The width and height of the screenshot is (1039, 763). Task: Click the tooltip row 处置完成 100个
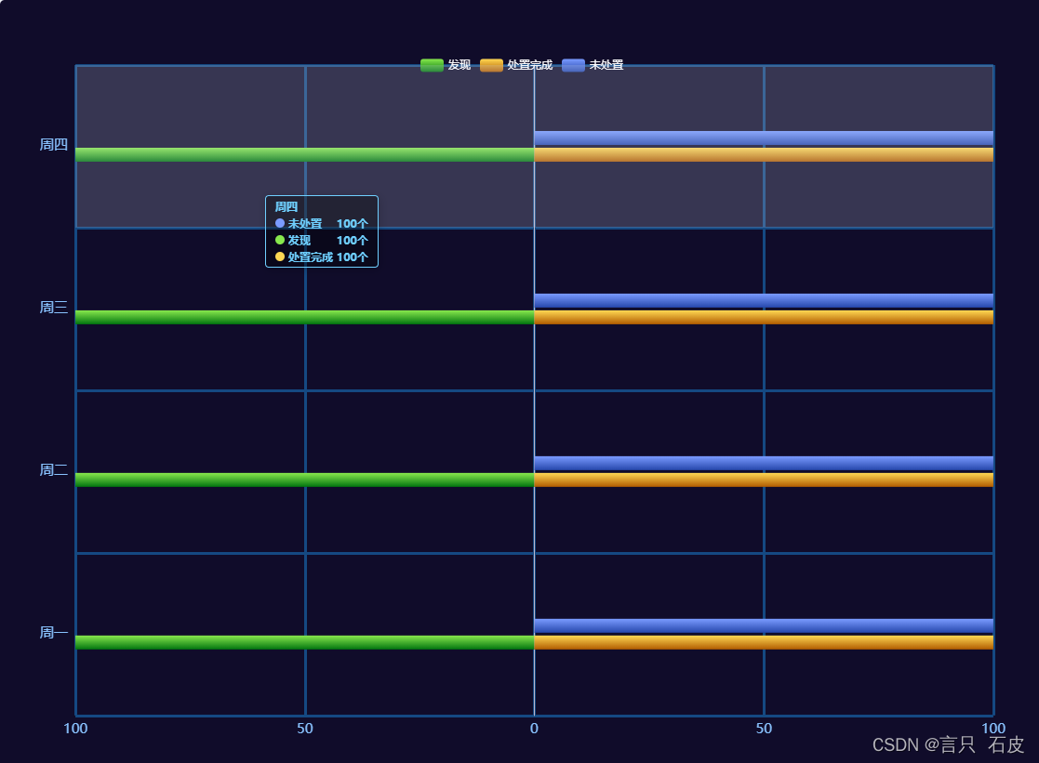[322, 257]
